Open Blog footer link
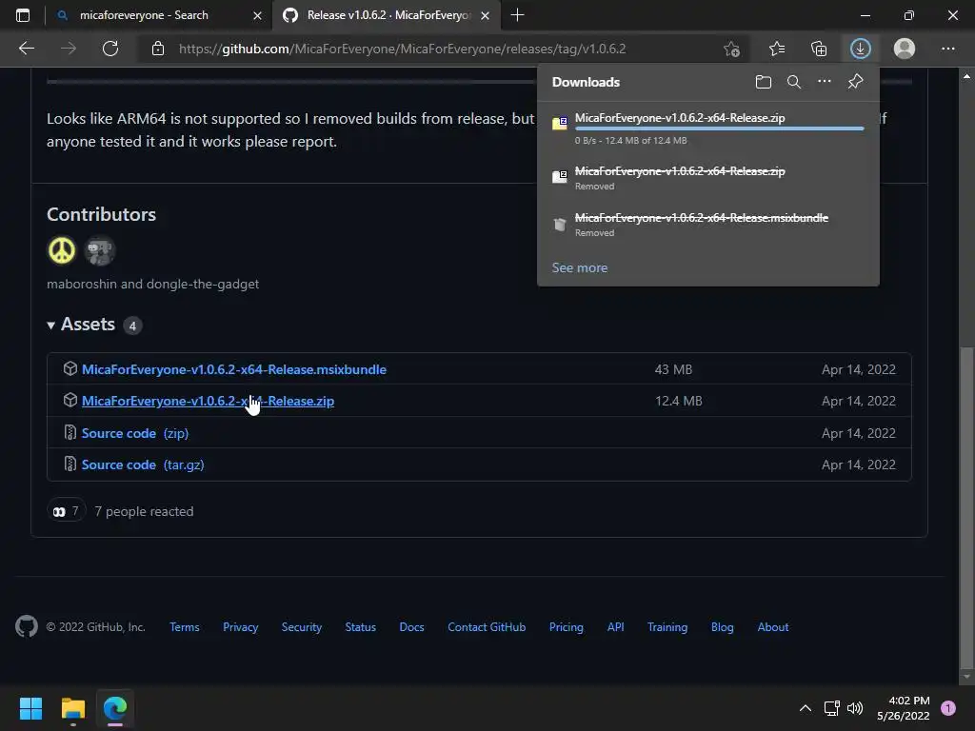The image size is (975, 731). (x=723, y=626)
